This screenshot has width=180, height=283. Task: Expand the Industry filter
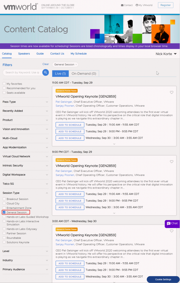coord(26,260)
